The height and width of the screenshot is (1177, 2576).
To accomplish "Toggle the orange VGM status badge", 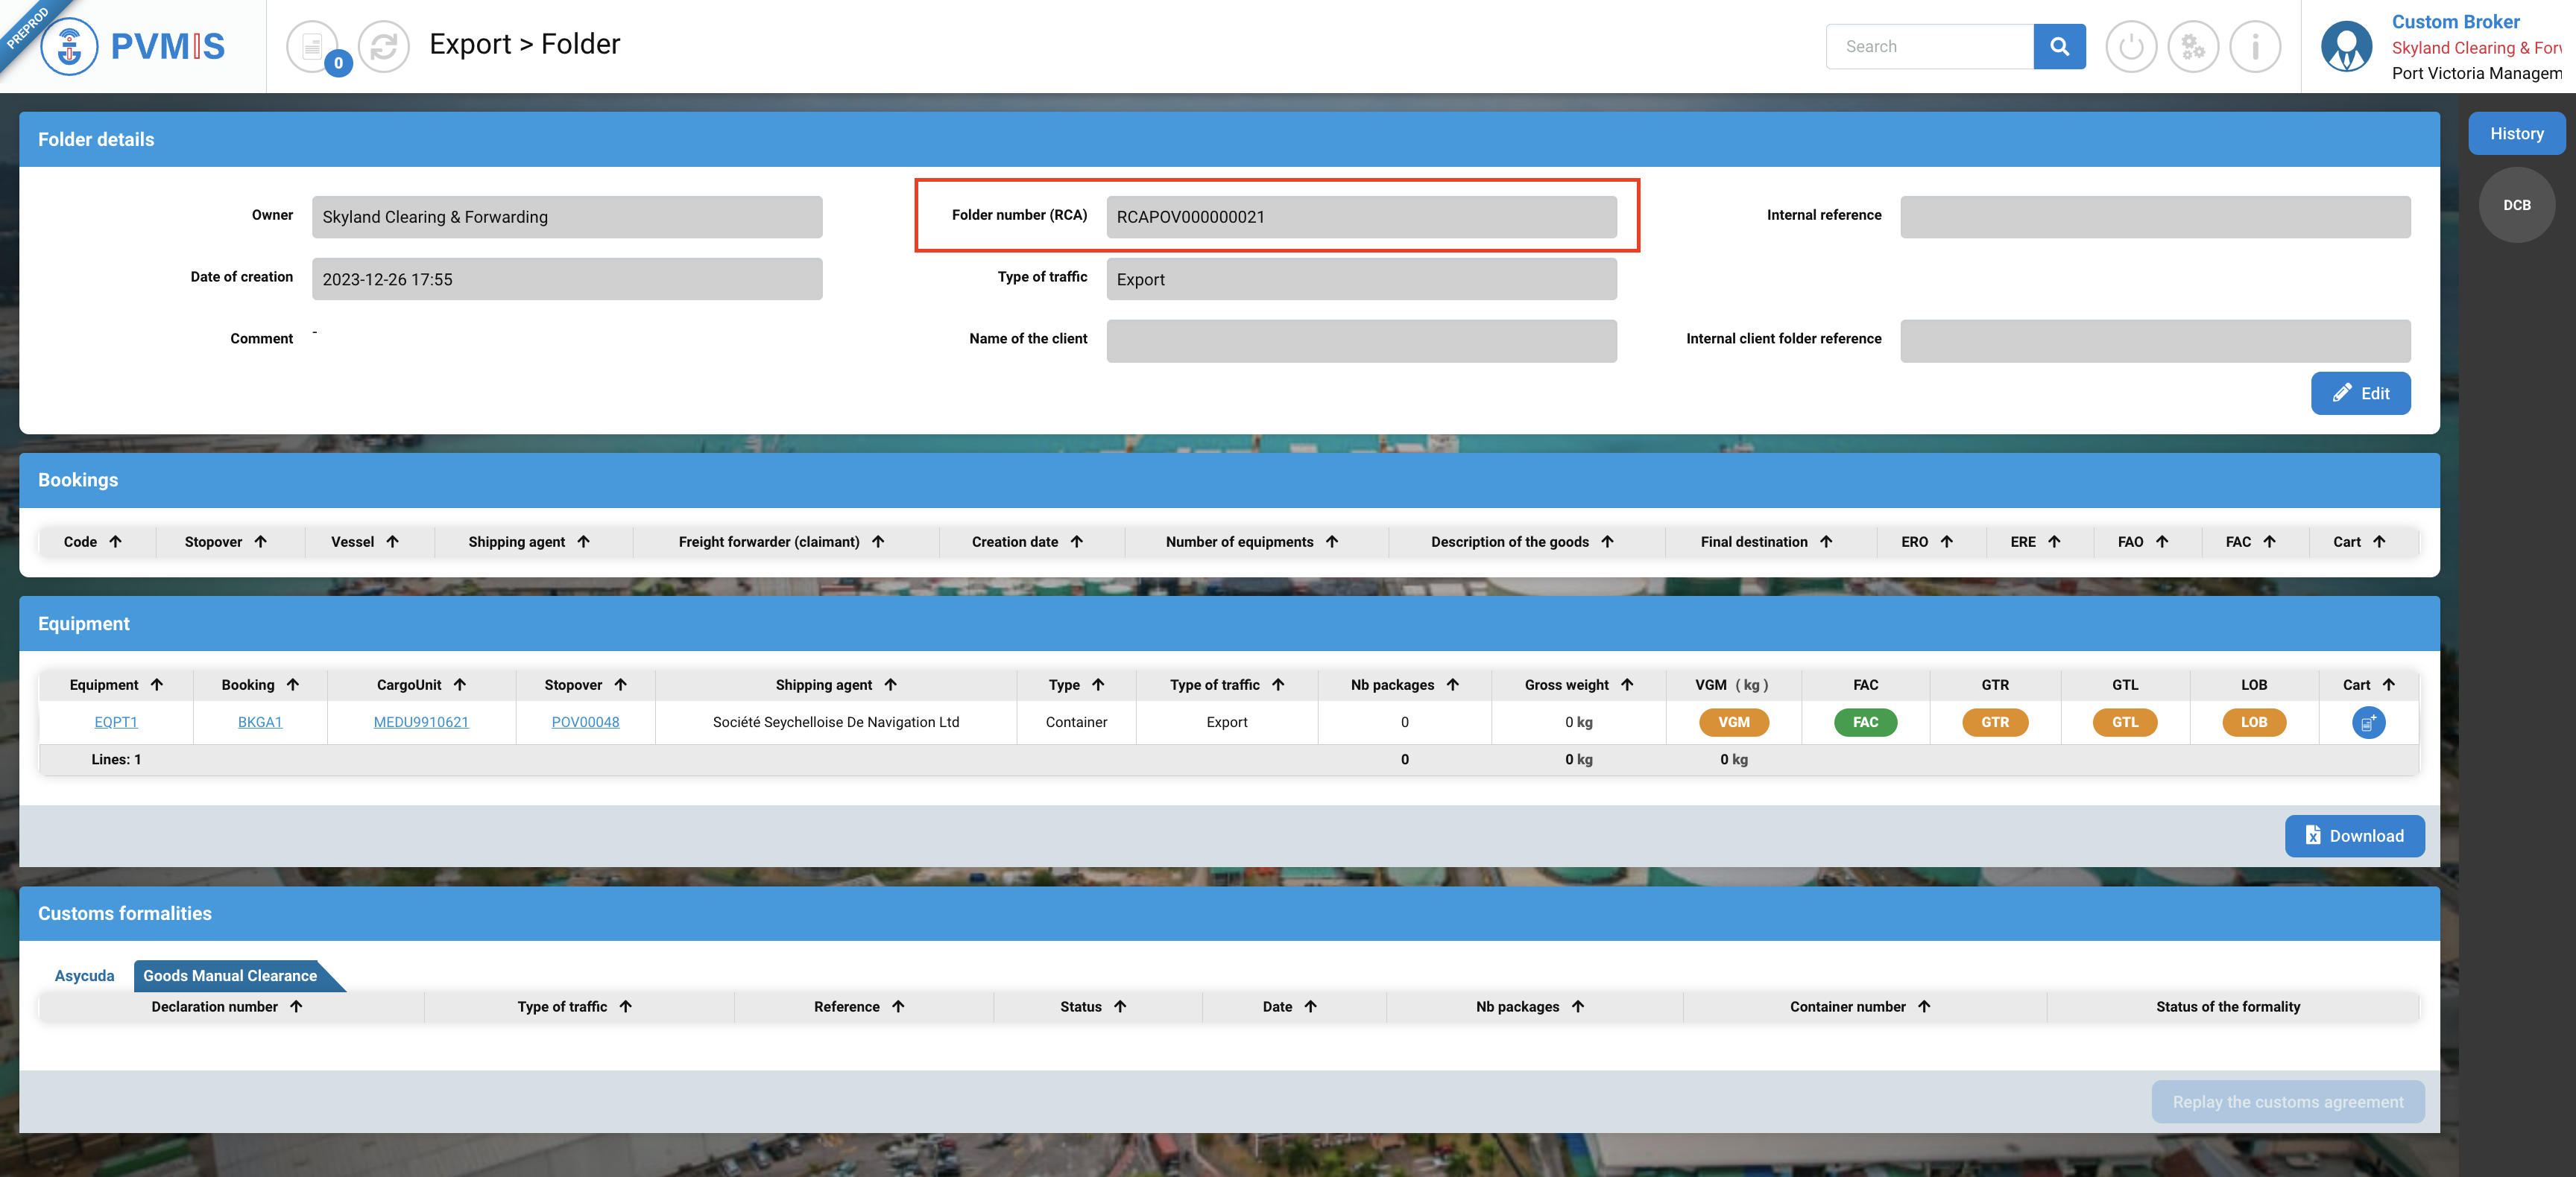I will click(x=1733, y=723).
